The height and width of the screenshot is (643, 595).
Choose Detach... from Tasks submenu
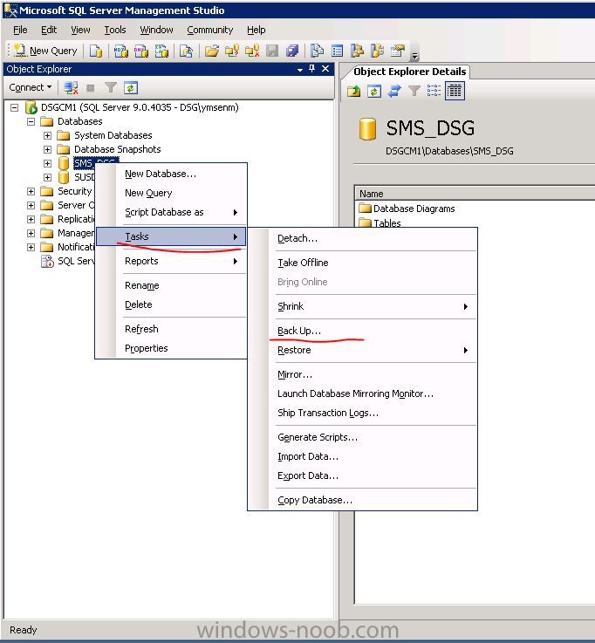(x=362, y=238)
